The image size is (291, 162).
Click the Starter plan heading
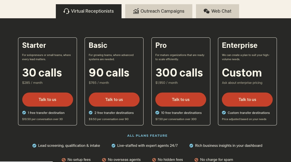[x=34, y=45]
